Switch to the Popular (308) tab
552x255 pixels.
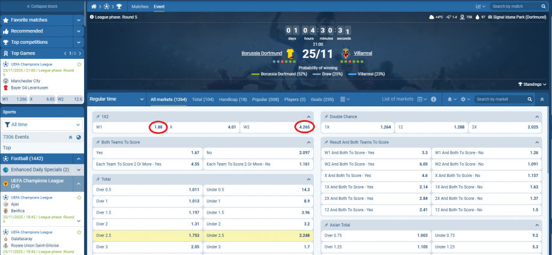[x=265, y=100]
